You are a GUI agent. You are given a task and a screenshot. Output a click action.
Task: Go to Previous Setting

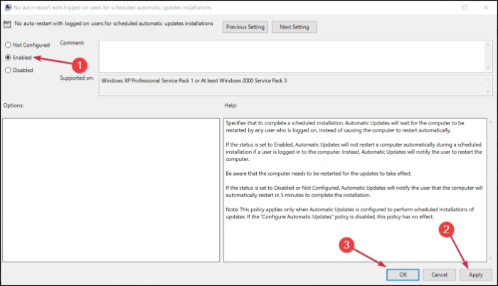click(x=245, y=27)
